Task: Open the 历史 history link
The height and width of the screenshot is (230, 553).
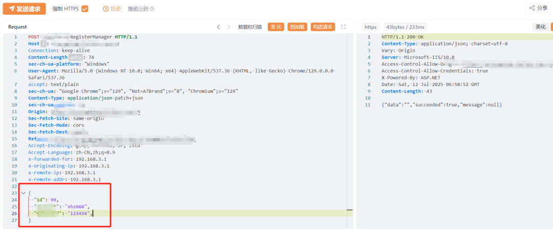Action: click(x=112, y=9)
